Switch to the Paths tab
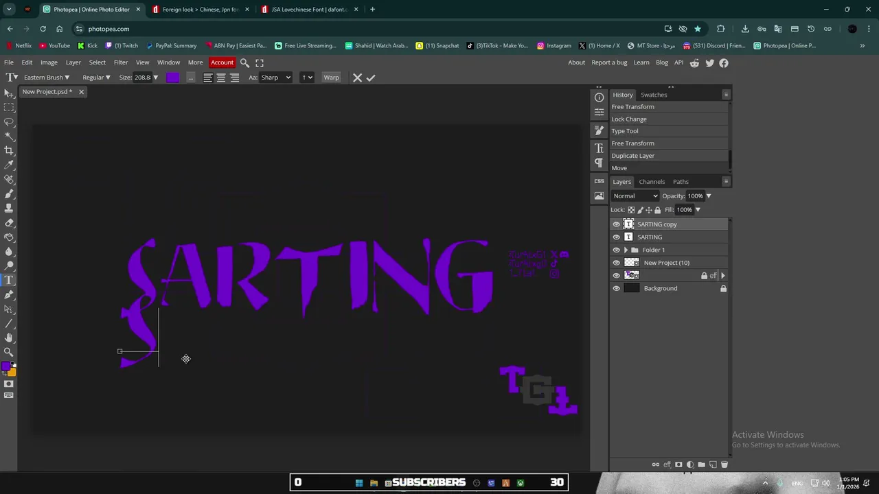The height and width of the screenshot is (494, 879). [681, 182]
